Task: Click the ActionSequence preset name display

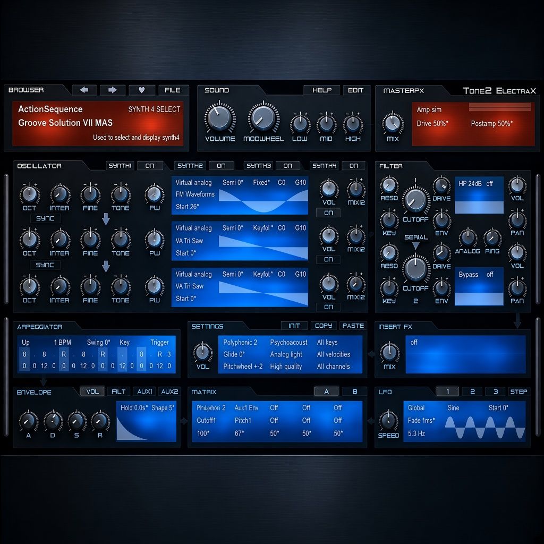Action: 50,109
